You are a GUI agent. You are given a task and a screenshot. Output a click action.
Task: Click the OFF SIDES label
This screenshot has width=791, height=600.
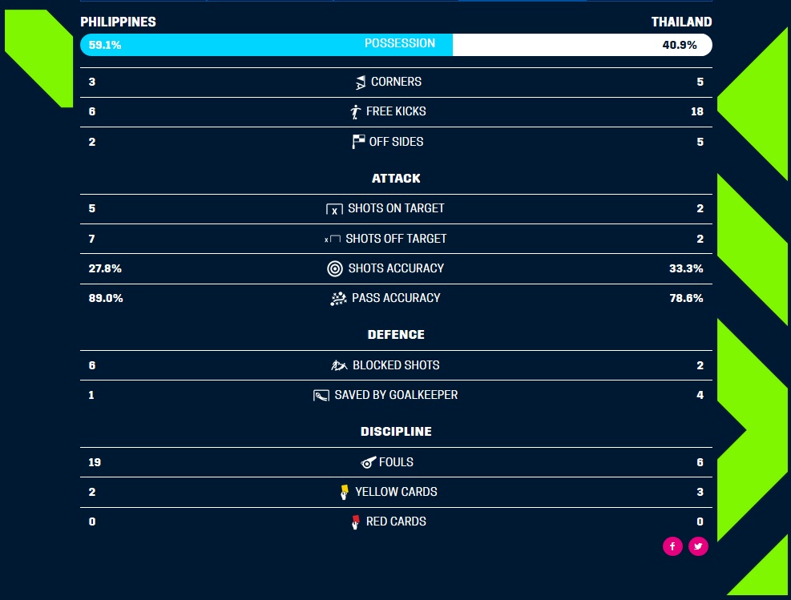point(396,142)
